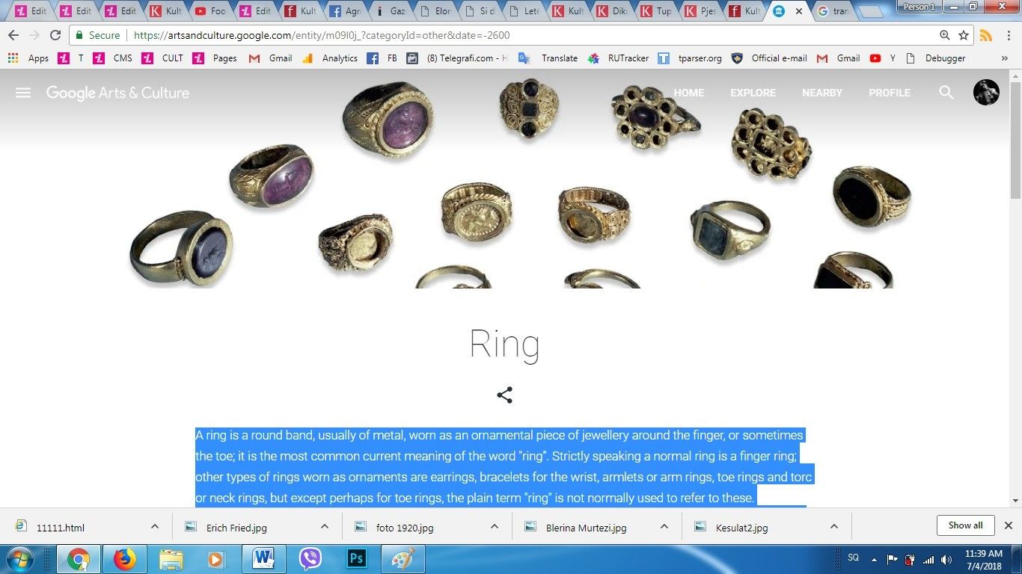Open Viber from the taskbar

coord(310,559)
